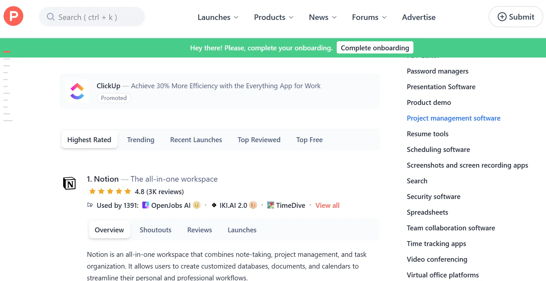Open the 1. Notion product title
The width and height of the screenshot is (546, 281).
tap(103, 179)
